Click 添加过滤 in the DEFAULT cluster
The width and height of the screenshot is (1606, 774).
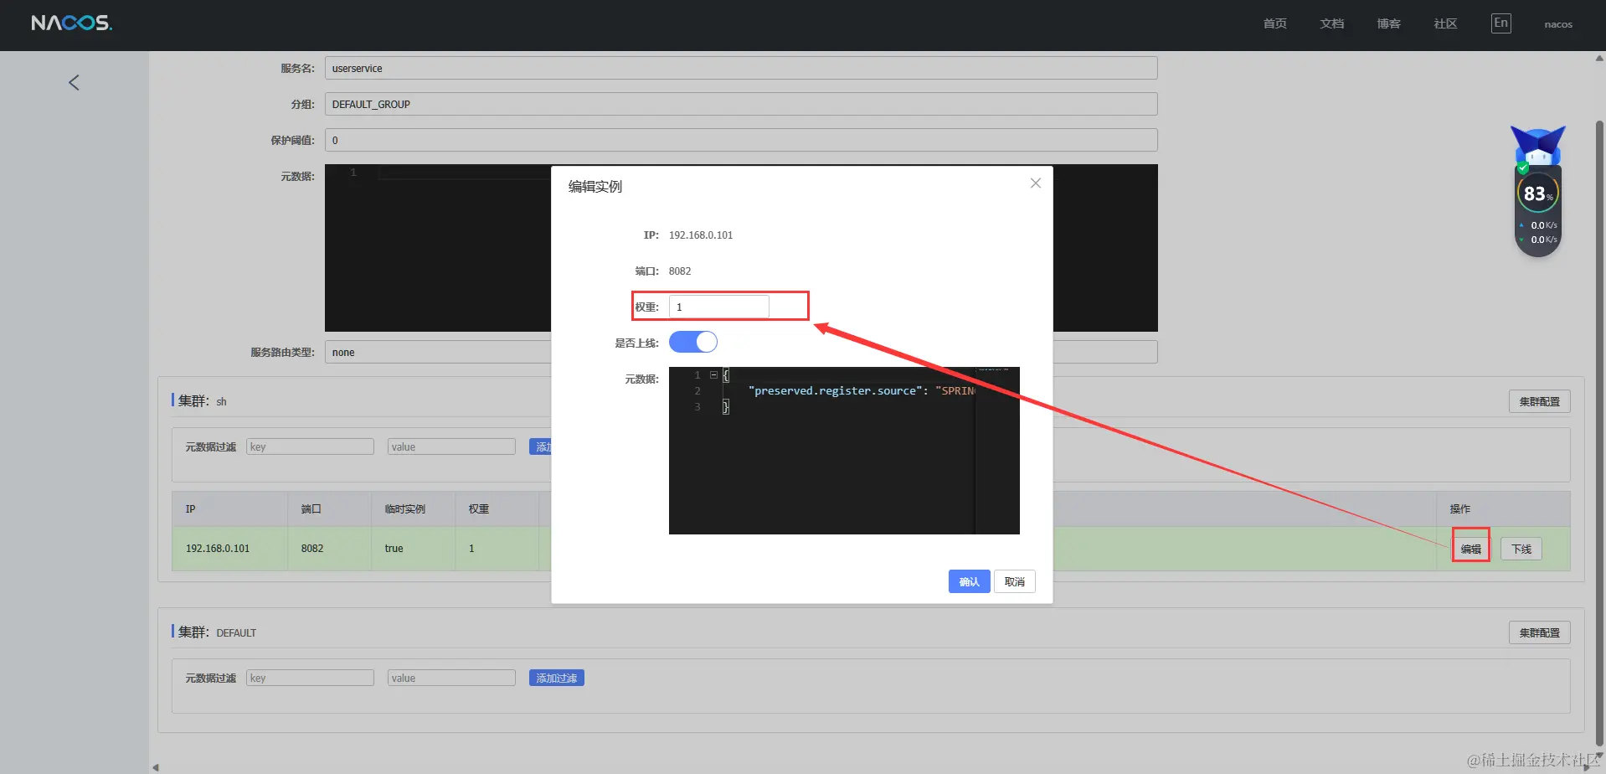tap(557, 678)
